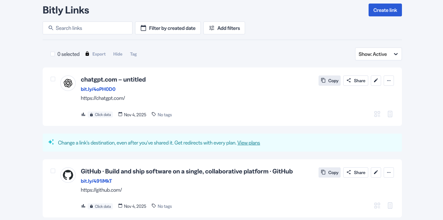The image size is (443, 220).
Task: Click the sparkle icon in the redirects banner
Action: click(x=51, y=142)
